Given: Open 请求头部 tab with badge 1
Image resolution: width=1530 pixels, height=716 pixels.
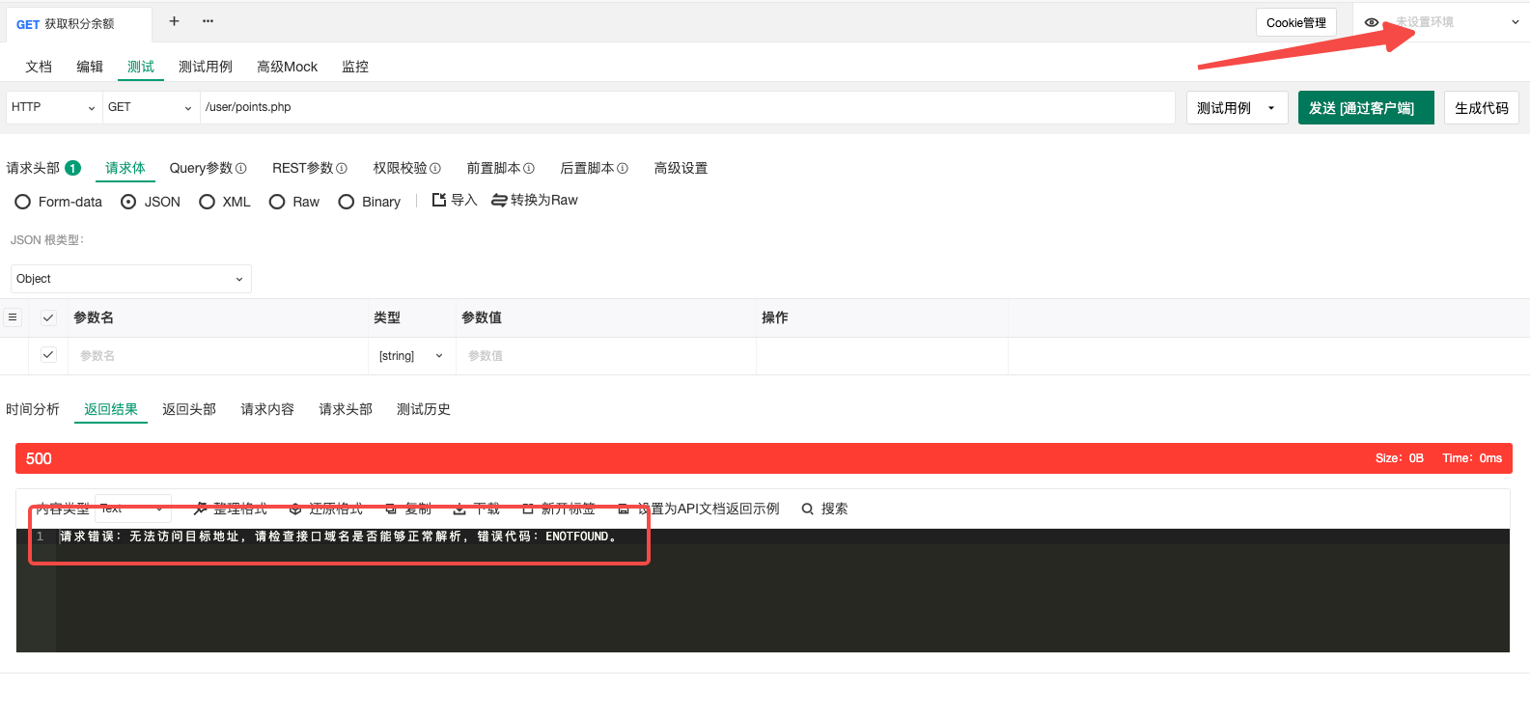Looking at the screenshot, I should click(43, 168).
